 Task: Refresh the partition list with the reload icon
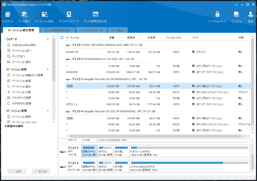62,38
